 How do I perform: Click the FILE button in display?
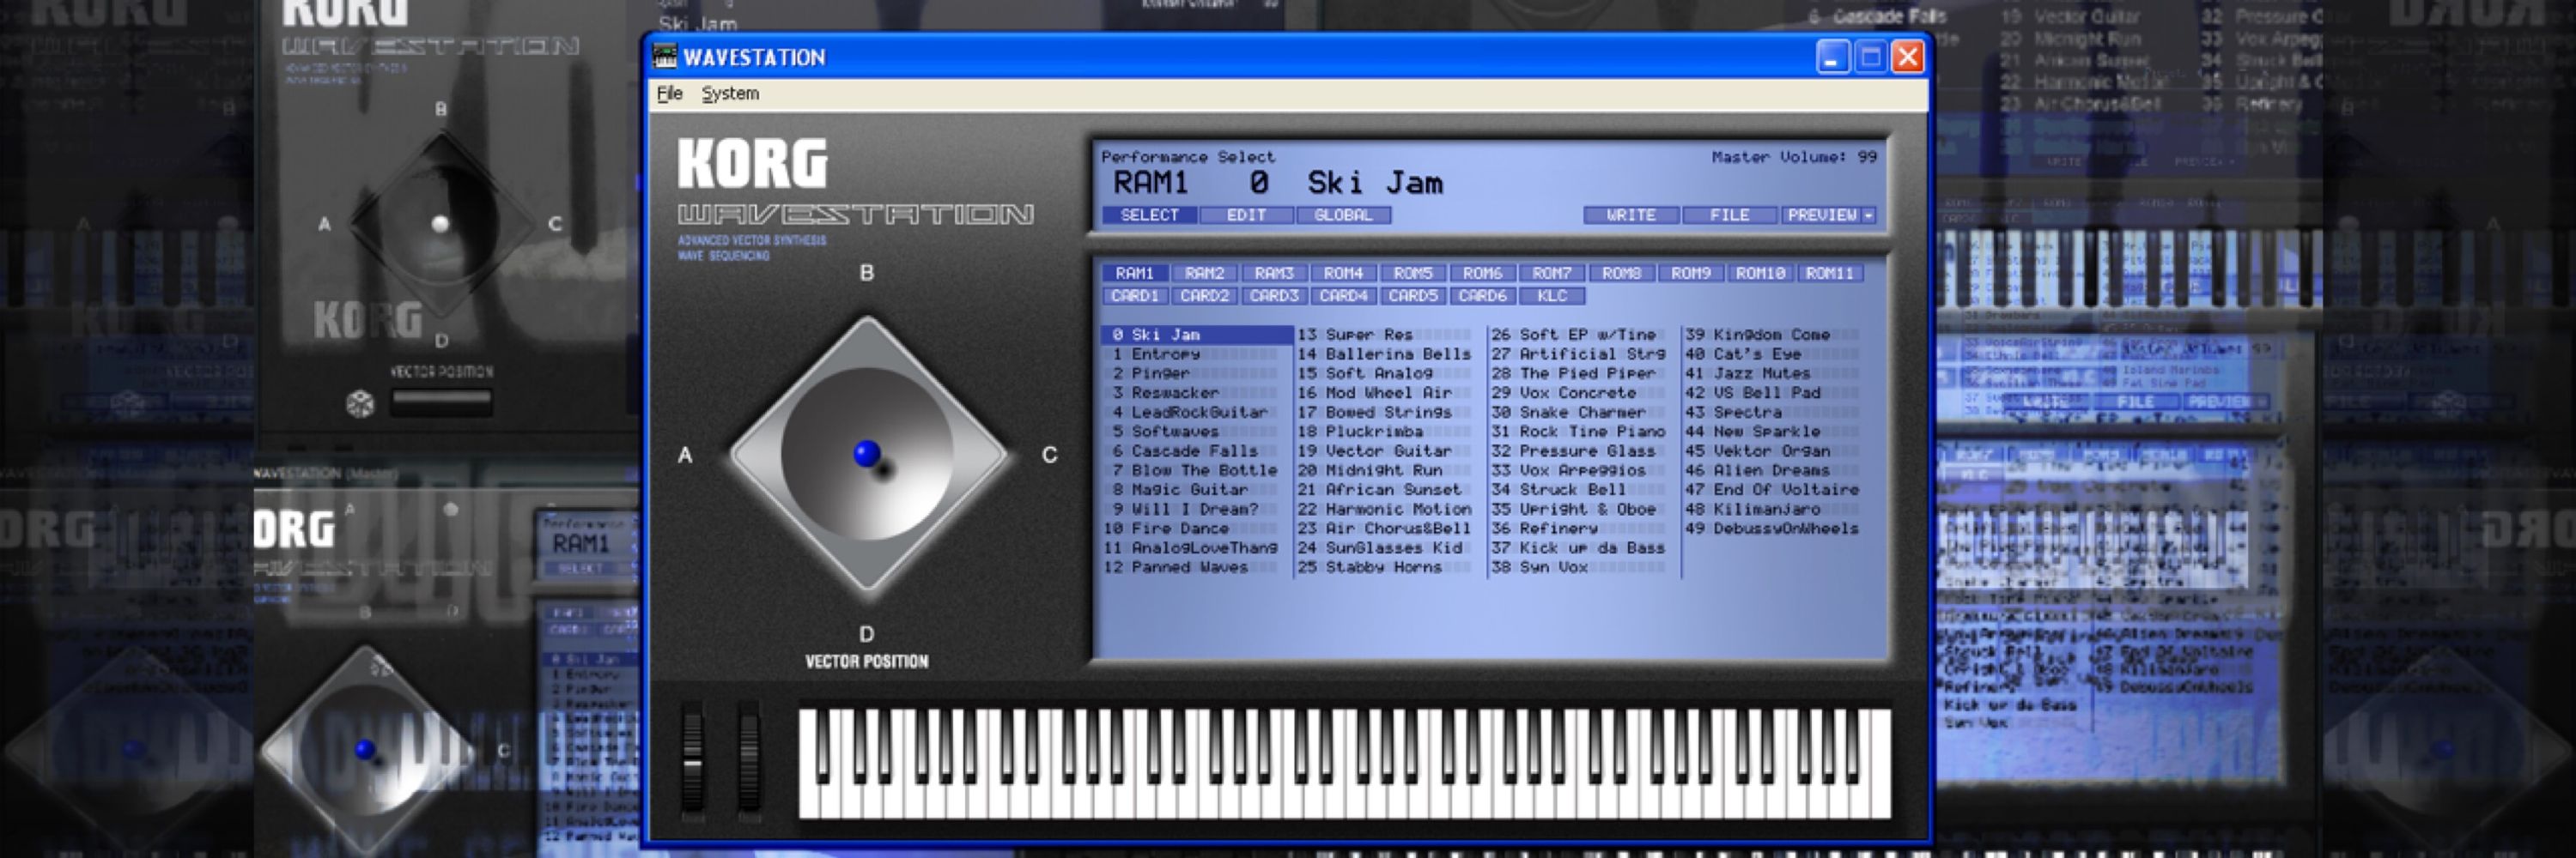pos(1729,214)
